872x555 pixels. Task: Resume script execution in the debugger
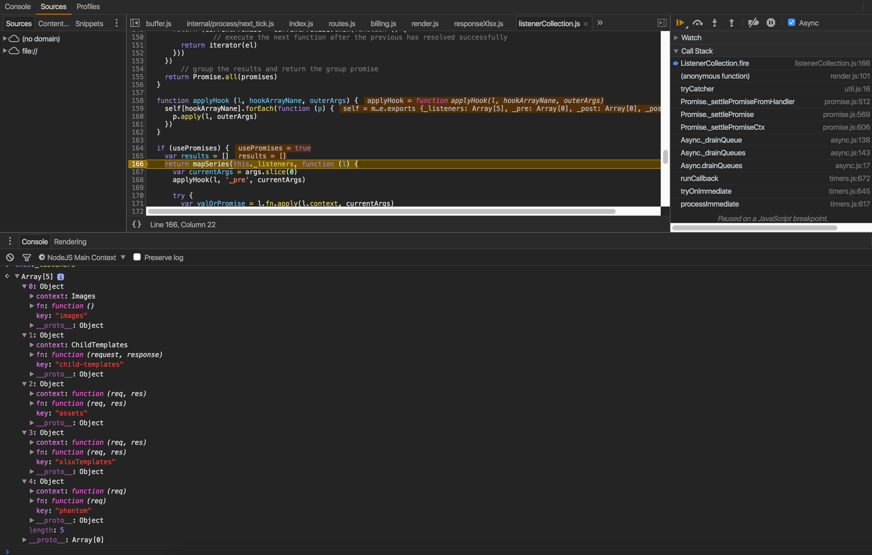click(x=680, y=23)
